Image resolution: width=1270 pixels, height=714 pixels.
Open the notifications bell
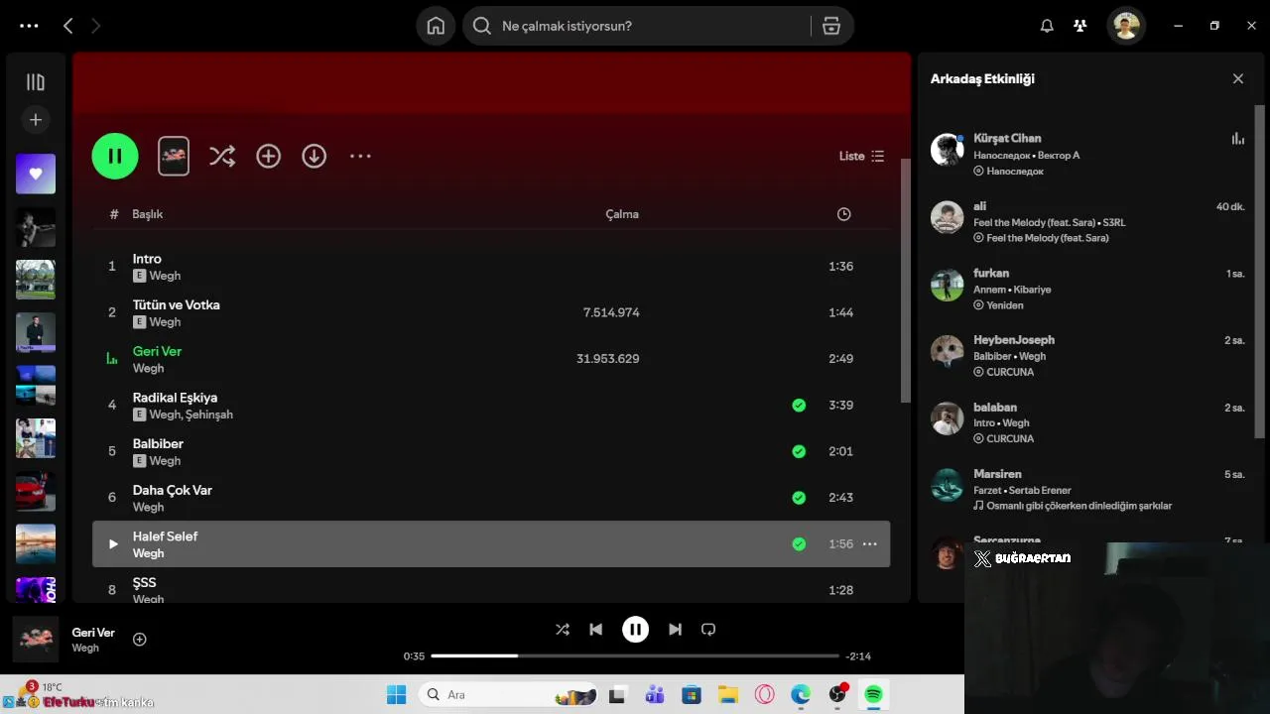1047,26
